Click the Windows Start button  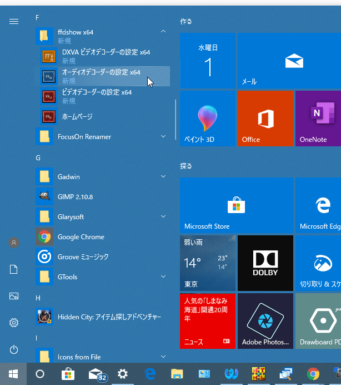point(13,374)
